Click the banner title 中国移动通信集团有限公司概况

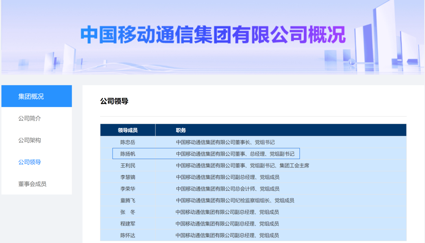pyautogui.click(x=213, y=35)
